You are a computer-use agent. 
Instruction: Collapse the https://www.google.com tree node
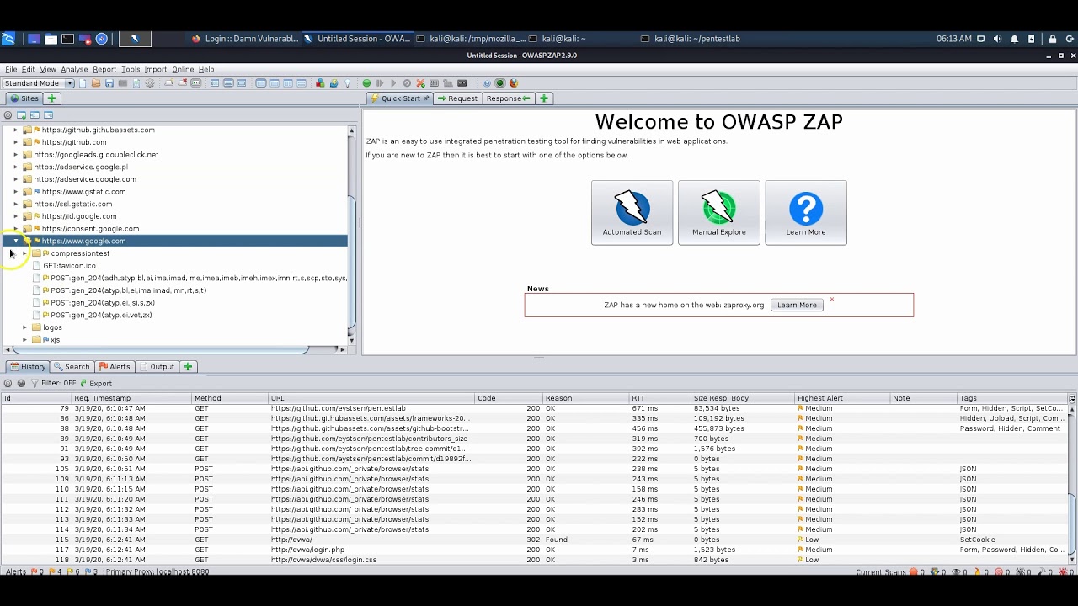(15, 241)
